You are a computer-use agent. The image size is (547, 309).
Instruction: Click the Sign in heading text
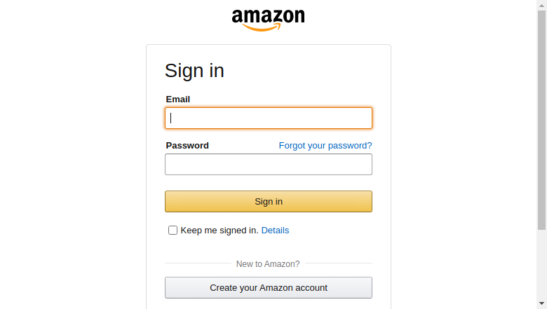click(194, 71)
